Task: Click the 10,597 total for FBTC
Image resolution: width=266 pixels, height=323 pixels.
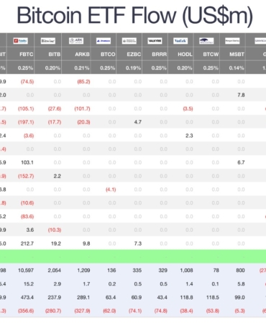Action: [26, 271]
